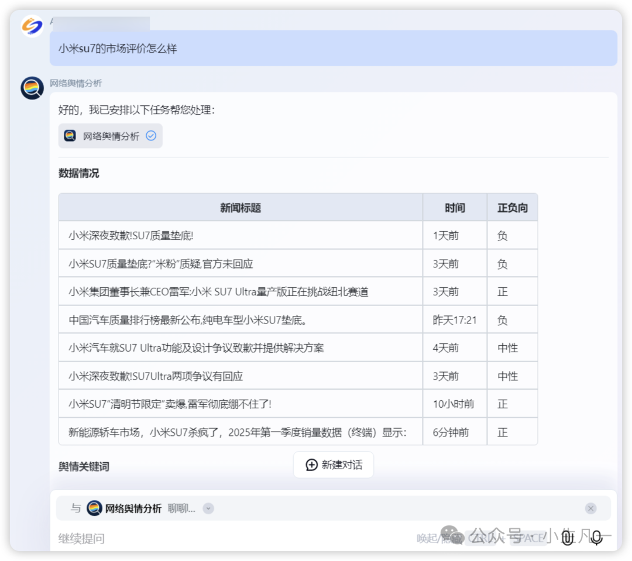
Task: Click the 网络舆情分析 assistant avatar icon
Action: 32,88
